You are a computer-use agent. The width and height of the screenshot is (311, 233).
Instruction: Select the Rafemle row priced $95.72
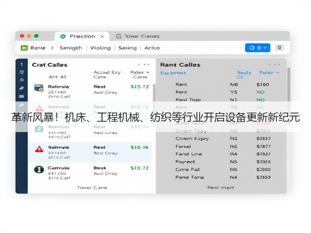91,92
